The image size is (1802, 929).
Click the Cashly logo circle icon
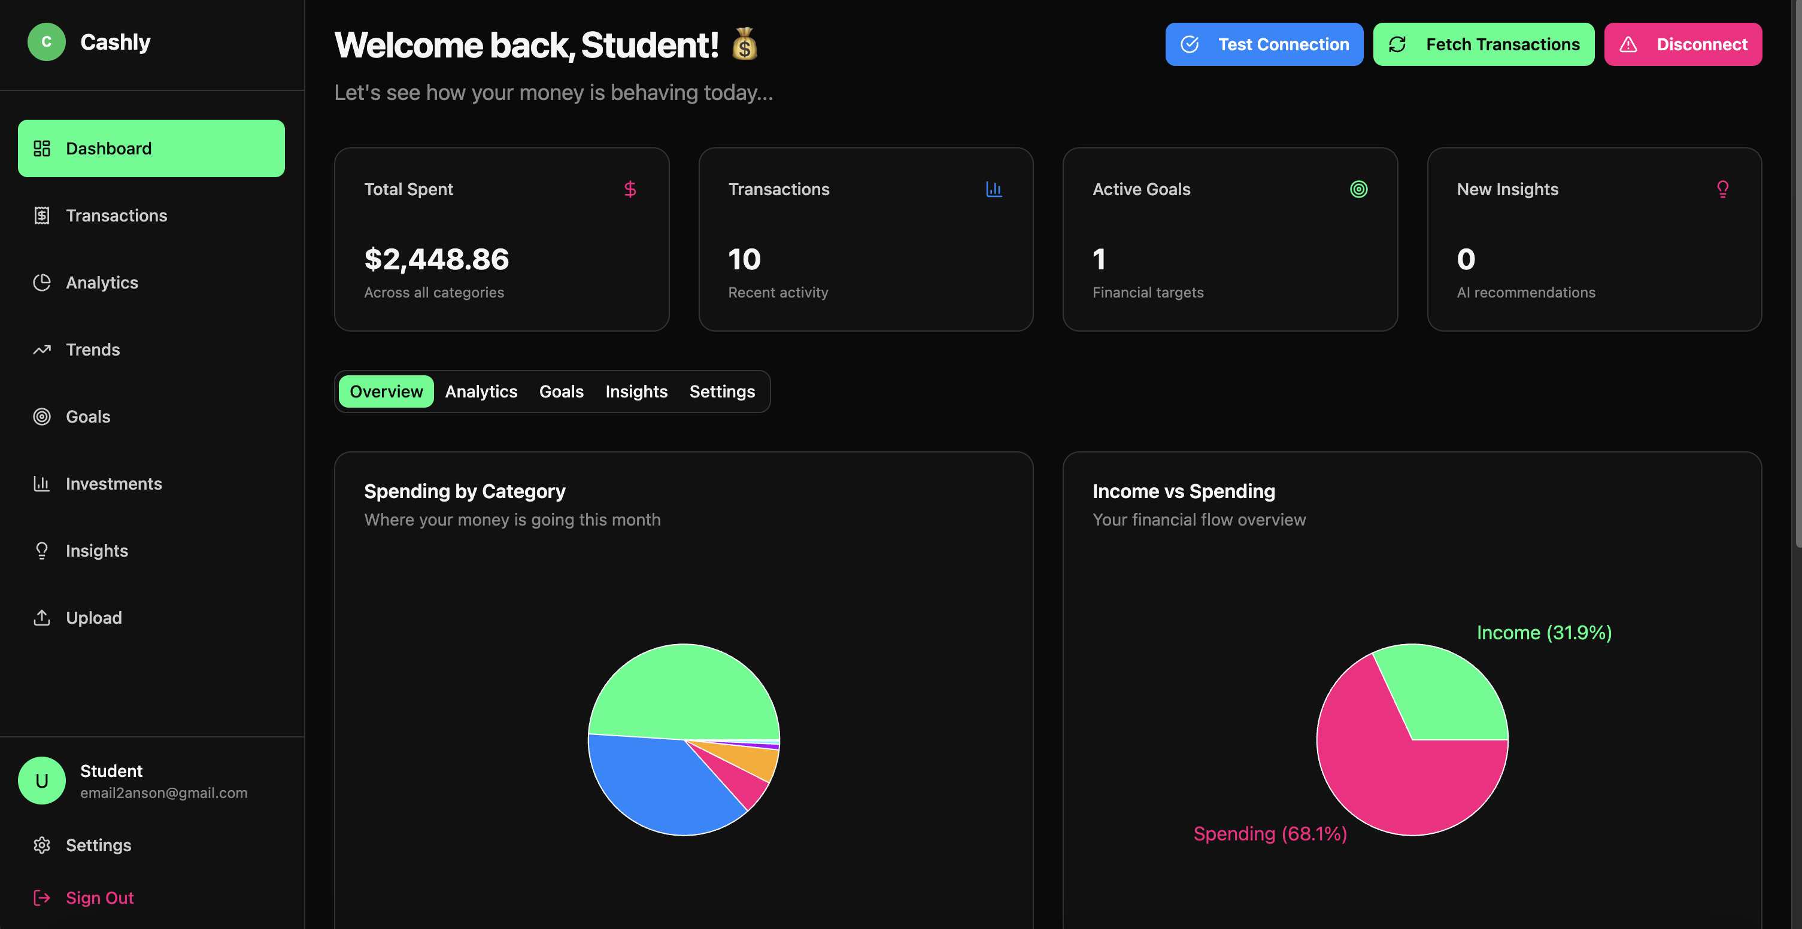[46, 42]
